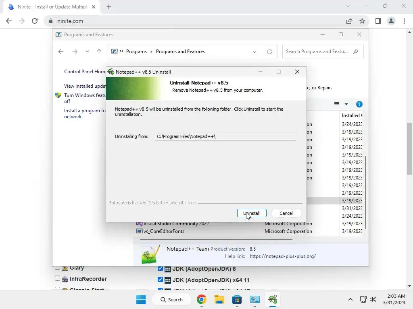Expand the view options dropdown arrow
The width and height of the screenshot is (413, 309).
click(346, 104)
